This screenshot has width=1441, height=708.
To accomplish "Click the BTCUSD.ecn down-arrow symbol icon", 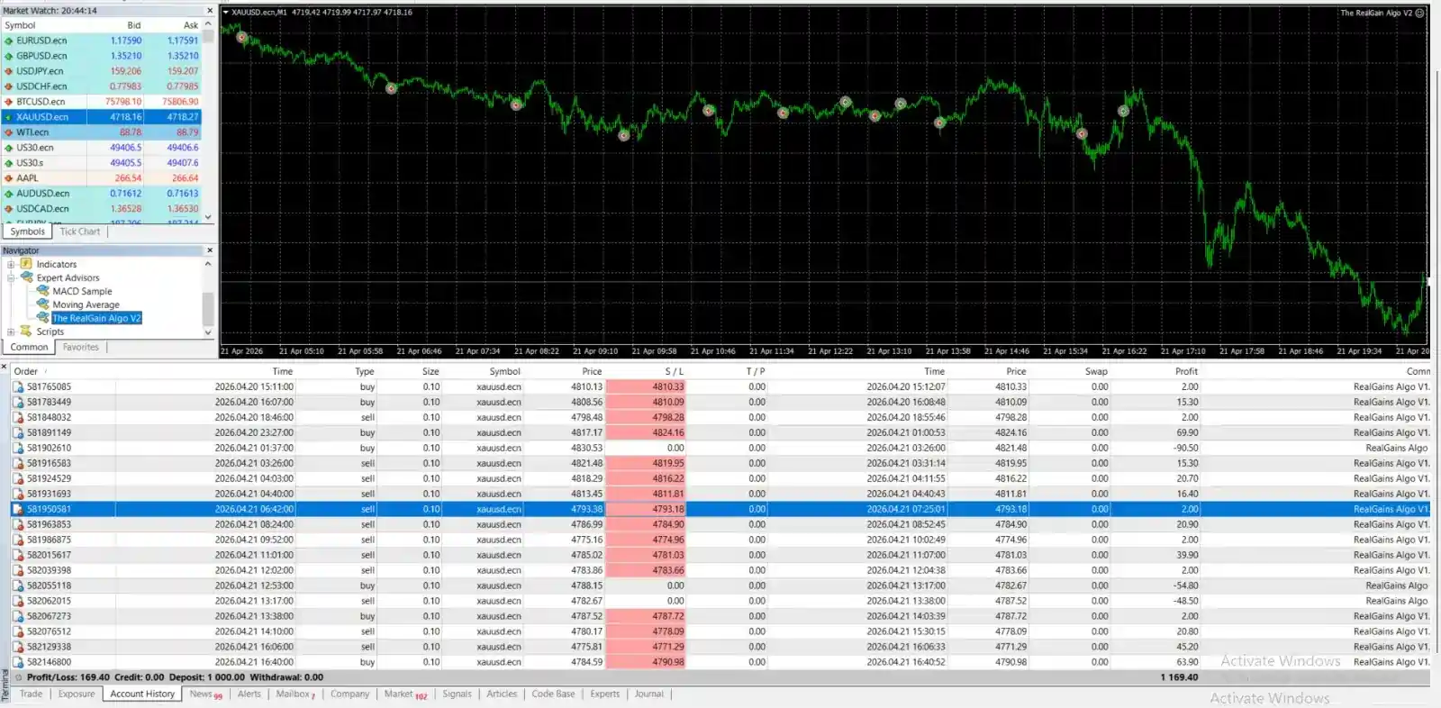I will [x=9, y=102].
